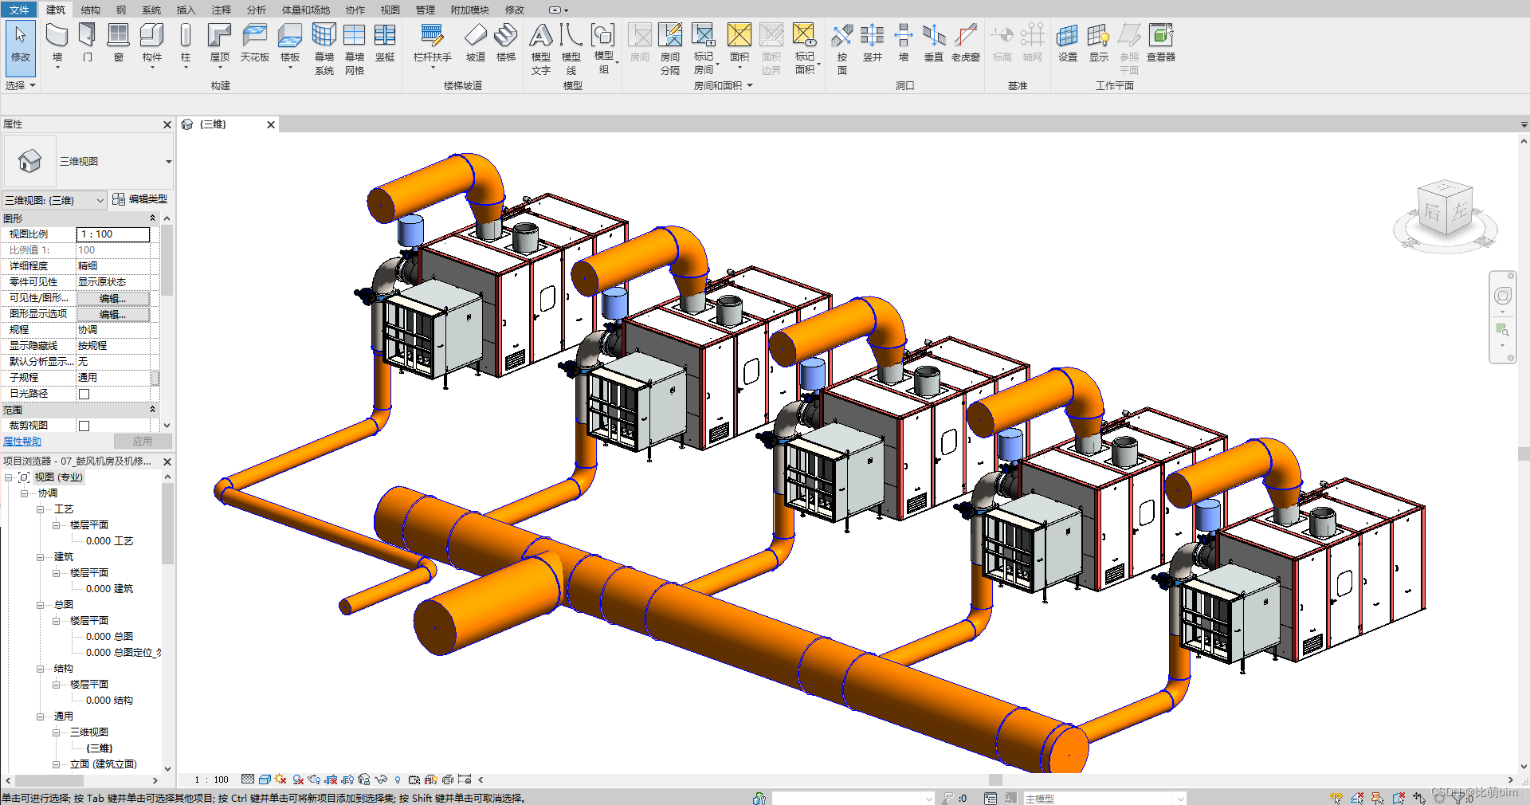This screenshot has height=805, width=1530.
Task: Click 编辑... for 可见性/图形
Action: coord(113,298)
